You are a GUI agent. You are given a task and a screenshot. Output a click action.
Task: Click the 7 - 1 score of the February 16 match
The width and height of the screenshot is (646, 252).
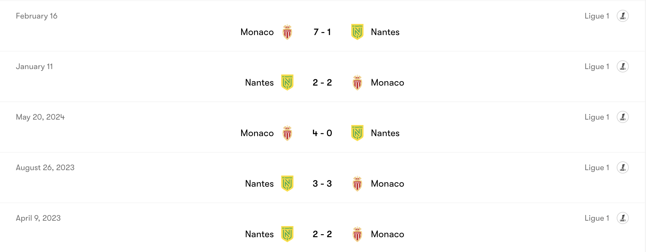(x=322, y=32)
